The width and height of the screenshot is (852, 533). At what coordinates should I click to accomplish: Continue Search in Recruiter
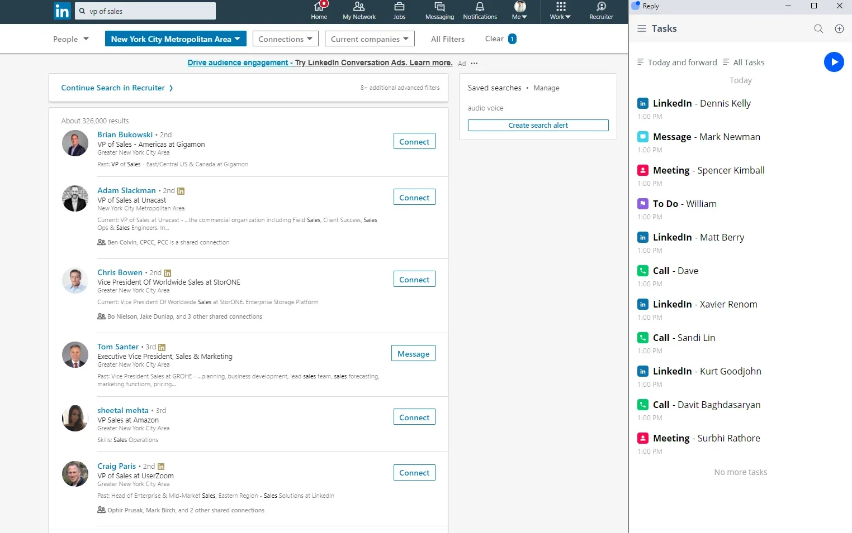coord(117,88)
